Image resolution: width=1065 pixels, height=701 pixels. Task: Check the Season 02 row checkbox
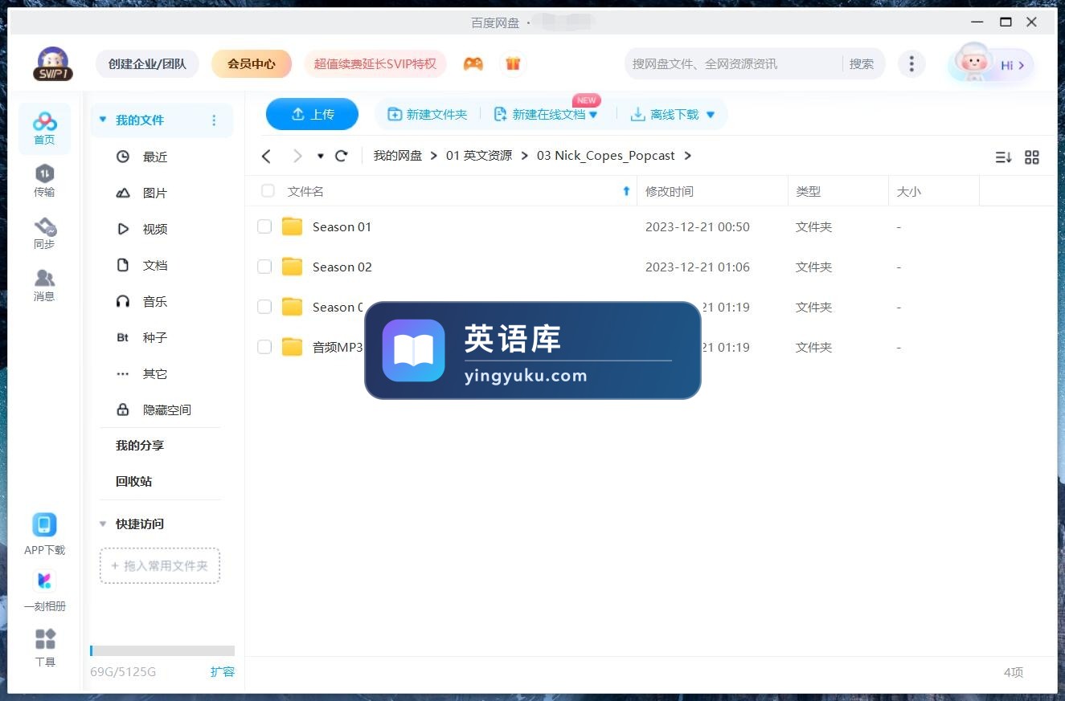[x=264, y=267]
